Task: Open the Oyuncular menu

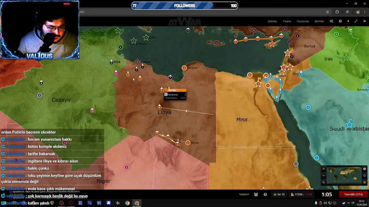Action: pos(303,21)
